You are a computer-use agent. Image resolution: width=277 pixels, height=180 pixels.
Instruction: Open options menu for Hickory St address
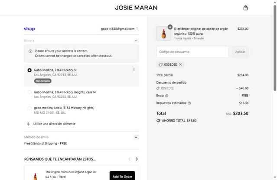click(134, 69)
